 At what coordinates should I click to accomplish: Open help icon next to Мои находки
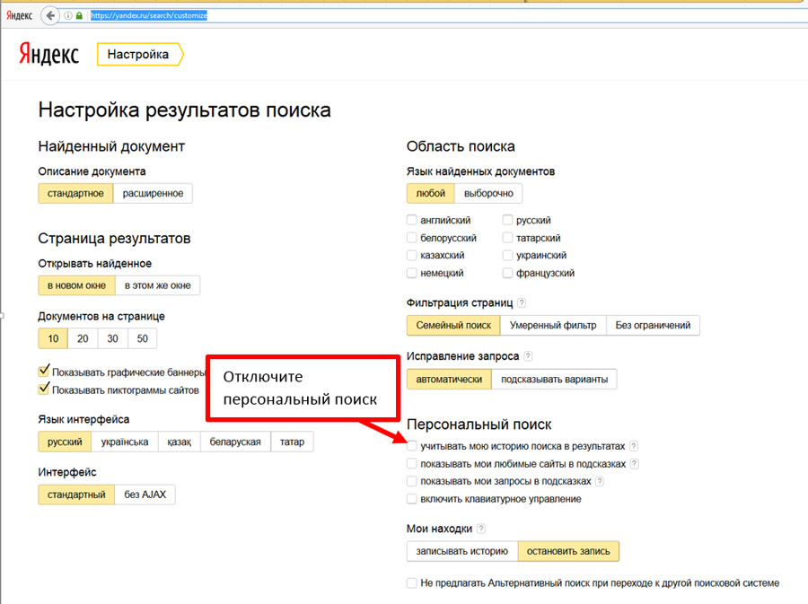481,529
